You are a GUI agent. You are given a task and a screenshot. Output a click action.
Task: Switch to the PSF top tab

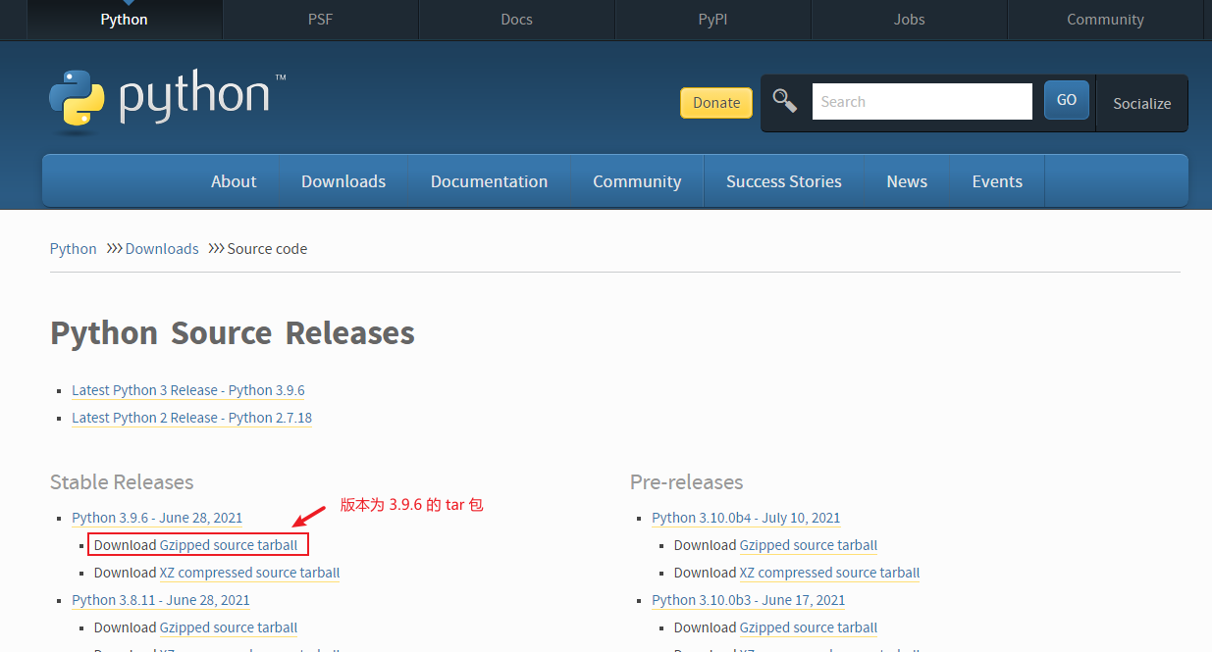(x=320, y=20)
